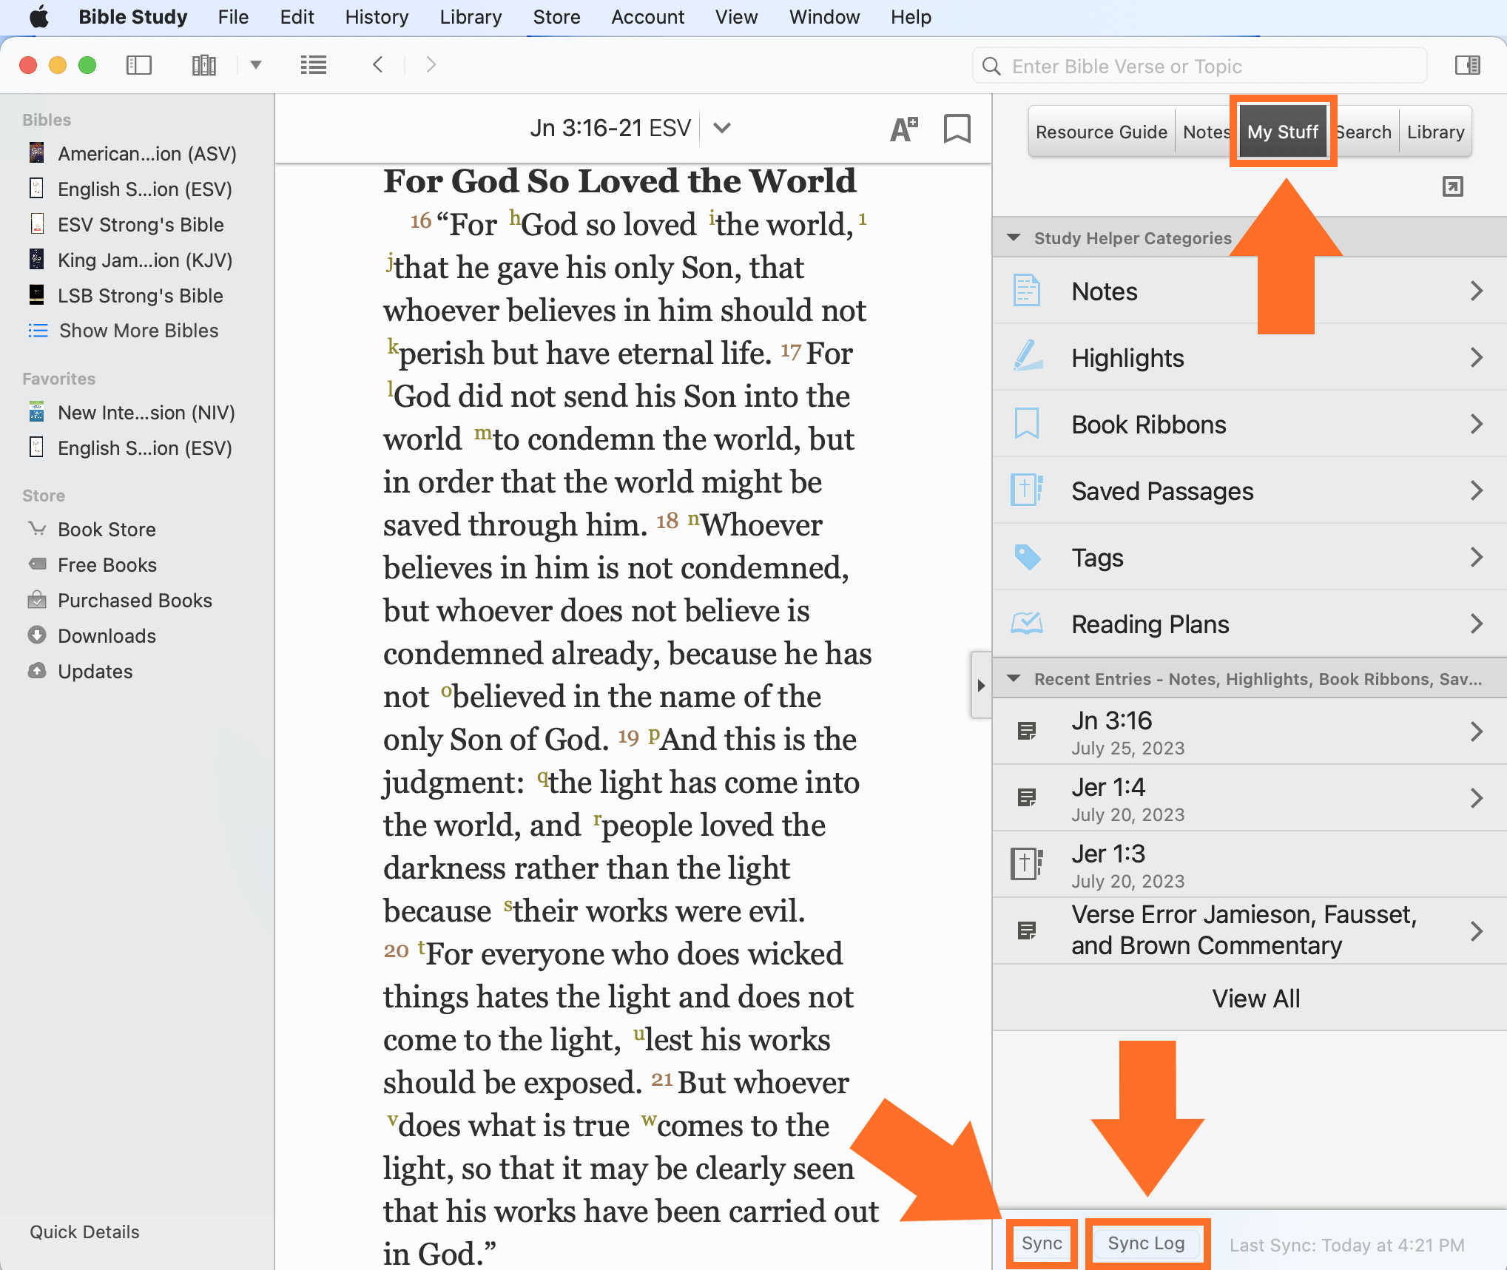1507x1270 pixels.
Task: Click the Purchased Books icon in the sidebar
Action: (38, 600)
